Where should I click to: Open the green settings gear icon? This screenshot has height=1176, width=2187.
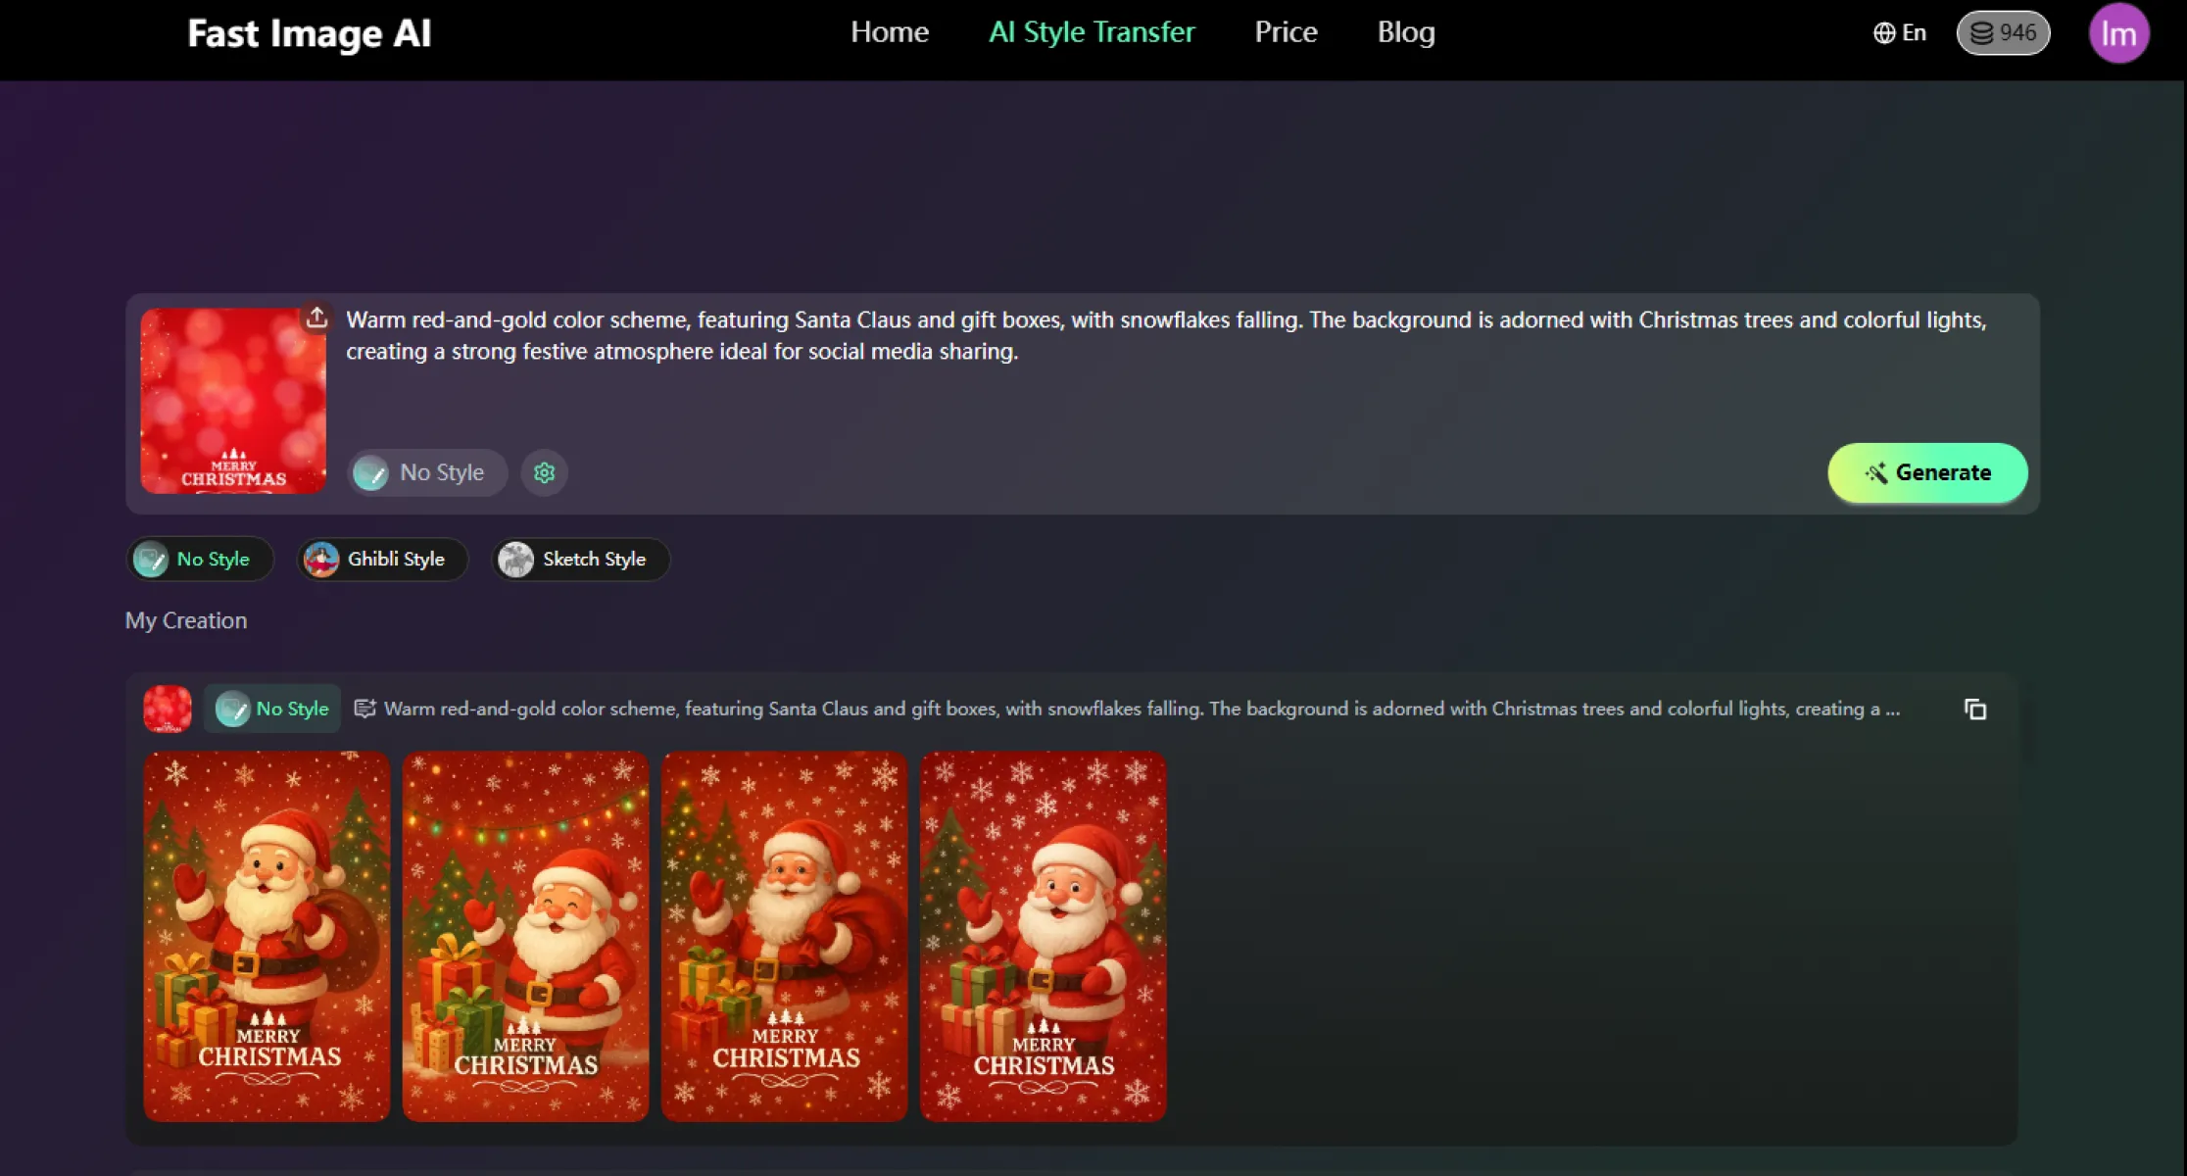pyautogui.click(x=544, y=472)
